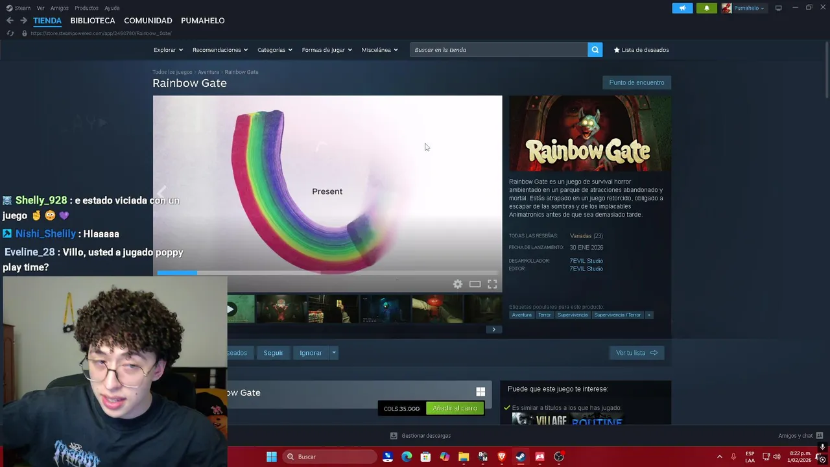Open File Explorer from the taskbar
830x467 pixels.
(464, 457)
